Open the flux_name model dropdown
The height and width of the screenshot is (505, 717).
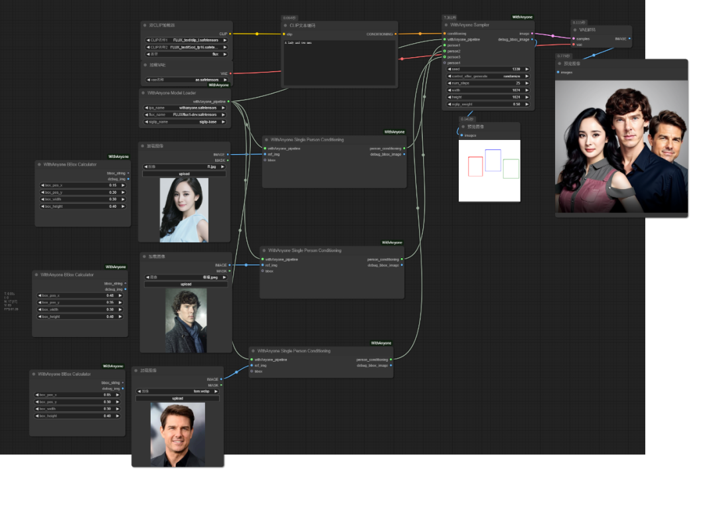click(x=186, y=115)
